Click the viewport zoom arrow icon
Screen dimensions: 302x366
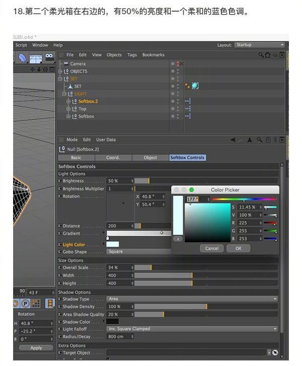click(39, 69)
